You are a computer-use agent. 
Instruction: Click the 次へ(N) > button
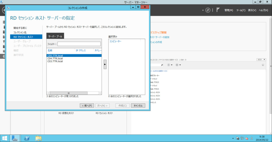tap(102, 105)
